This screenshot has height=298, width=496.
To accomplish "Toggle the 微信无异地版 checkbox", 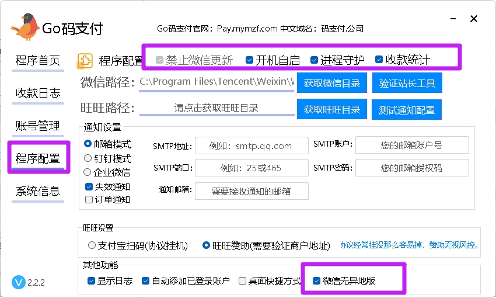I will [316, 281].
